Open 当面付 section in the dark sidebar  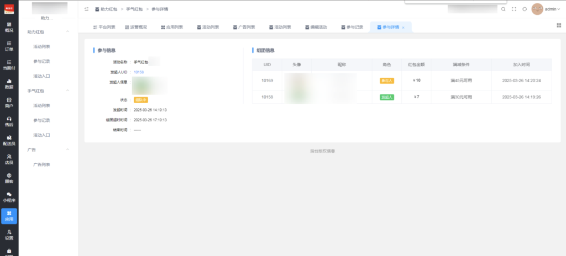point(9,65)
